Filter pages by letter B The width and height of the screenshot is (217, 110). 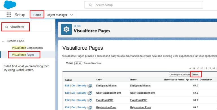[x=194, y=69]
